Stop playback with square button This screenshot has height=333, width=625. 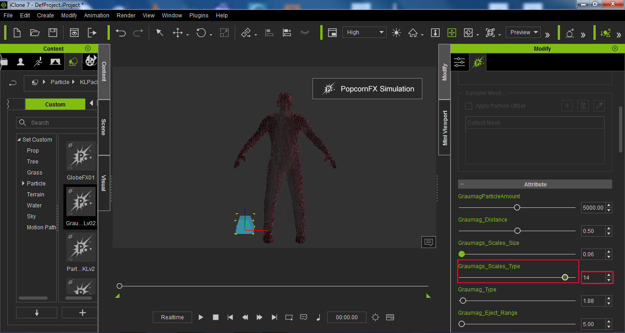216,317
